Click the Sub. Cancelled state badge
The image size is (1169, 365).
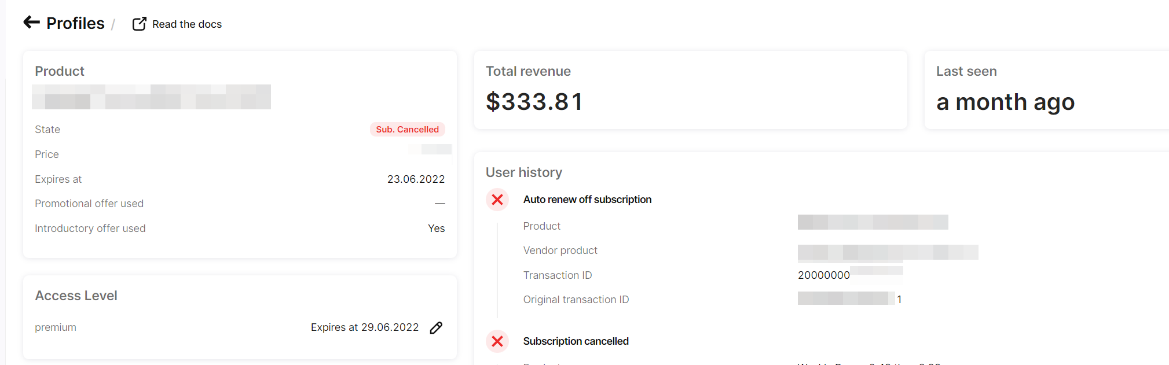407,130
